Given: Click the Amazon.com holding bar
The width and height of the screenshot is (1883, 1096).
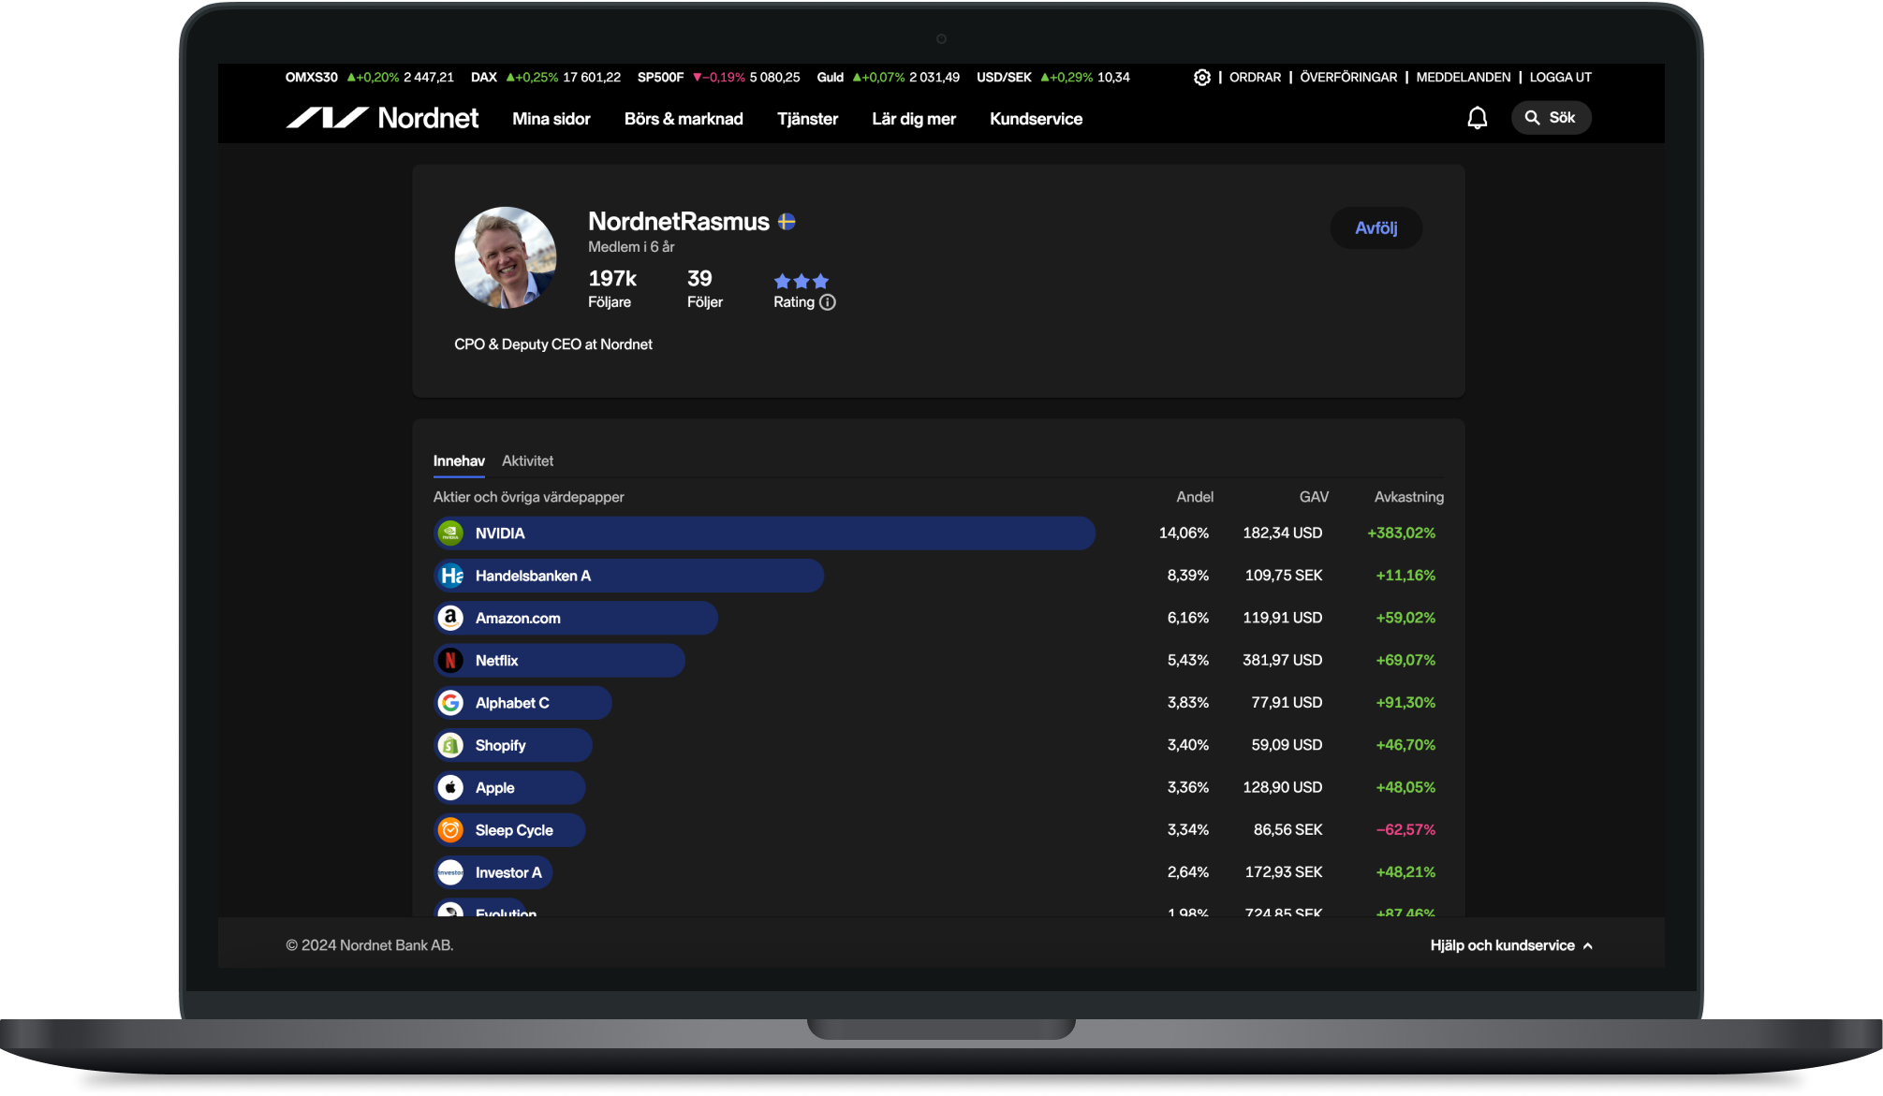Looking at the screenshot, I should 575,619.
